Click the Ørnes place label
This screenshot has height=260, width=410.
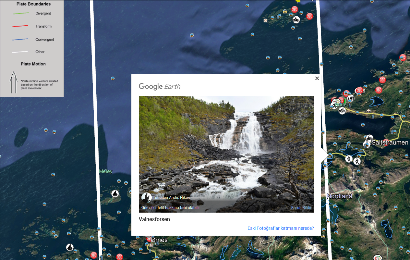tap(159, 240)
